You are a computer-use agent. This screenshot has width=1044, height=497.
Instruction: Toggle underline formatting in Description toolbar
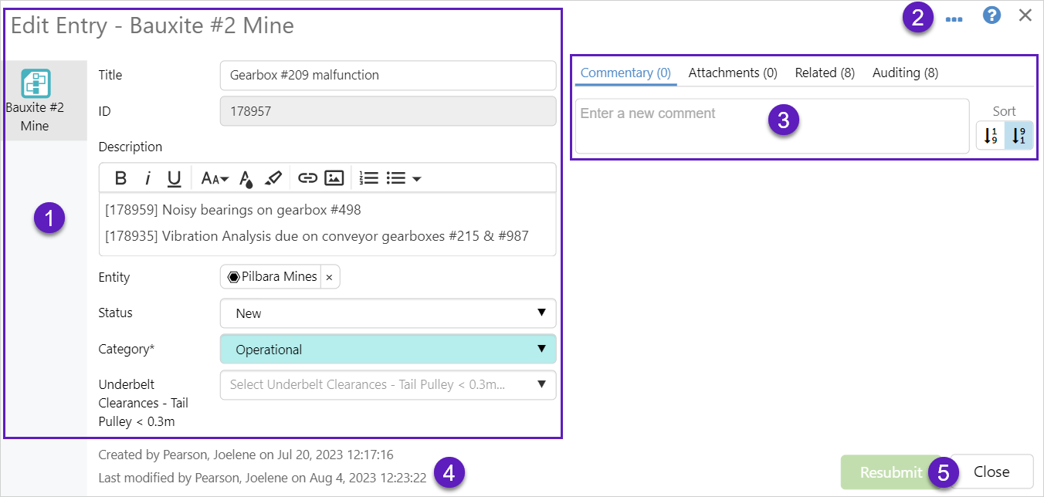[175, 178]
